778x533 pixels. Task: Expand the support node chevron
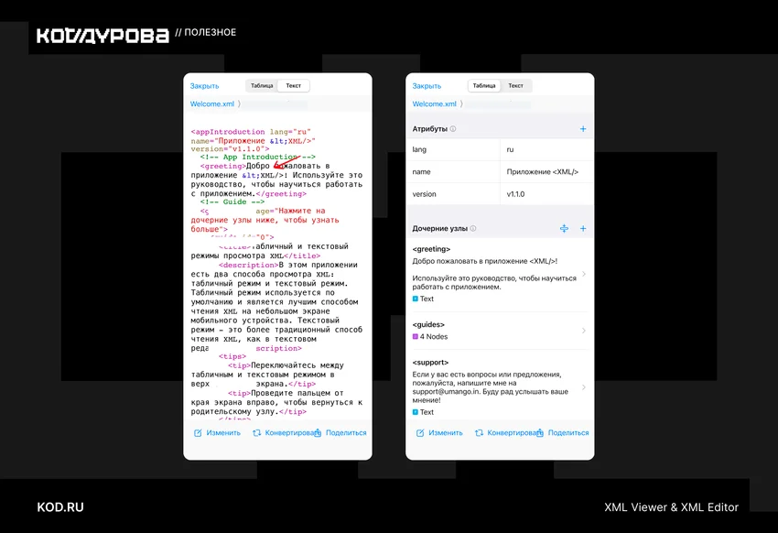584,387
